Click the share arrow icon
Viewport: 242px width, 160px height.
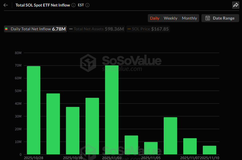(235, 5)
